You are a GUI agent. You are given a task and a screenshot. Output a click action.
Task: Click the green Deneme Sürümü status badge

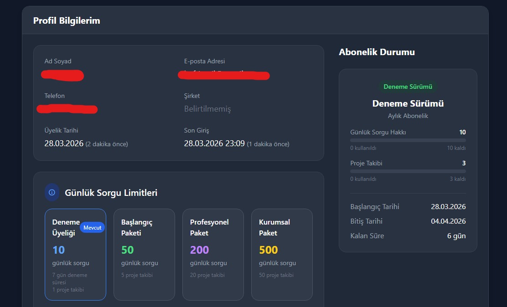coord(408,87)
